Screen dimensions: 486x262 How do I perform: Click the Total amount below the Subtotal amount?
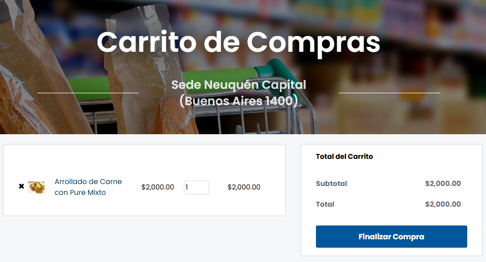[x=442, y=204]
